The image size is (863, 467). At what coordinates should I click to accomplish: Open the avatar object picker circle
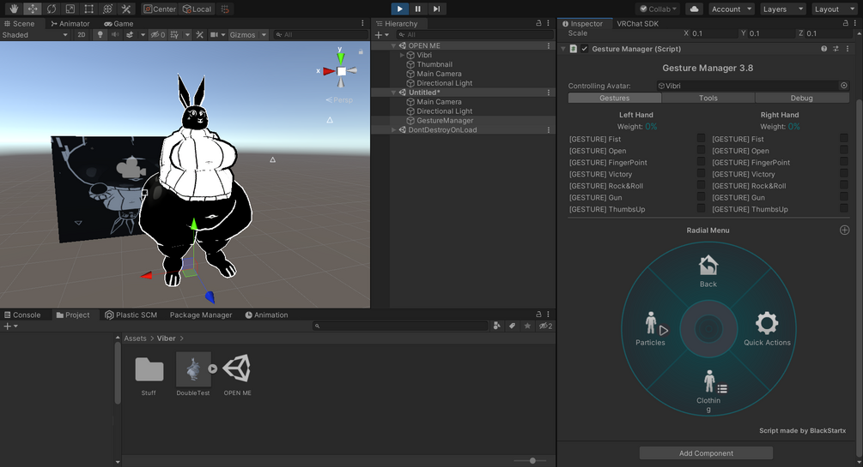[844, 86]
